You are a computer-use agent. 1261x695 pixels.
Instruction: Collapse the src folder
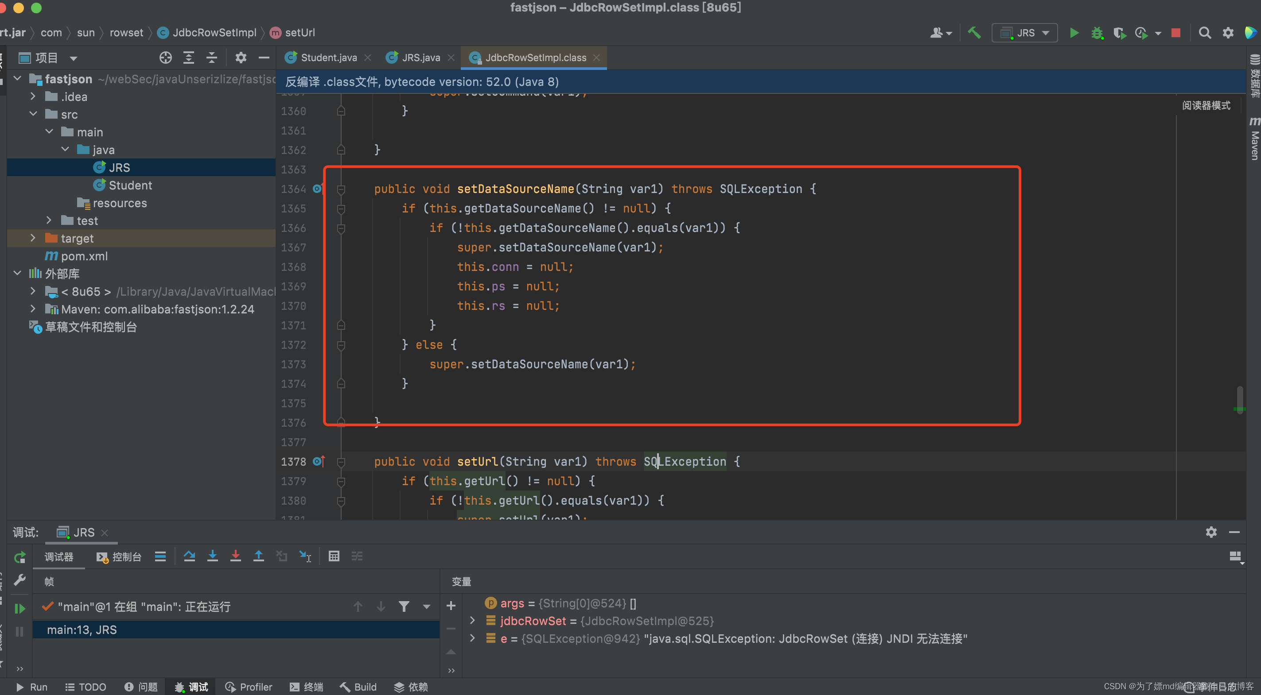pyautogui.click(x=33, y=113)
